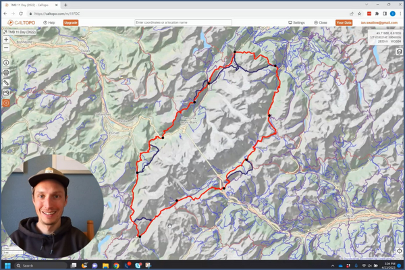Image resolution: width=405 pixels, height=270 pixels.
Task: Click the map zoom in plus button
Action: click(x=6, y=40)
